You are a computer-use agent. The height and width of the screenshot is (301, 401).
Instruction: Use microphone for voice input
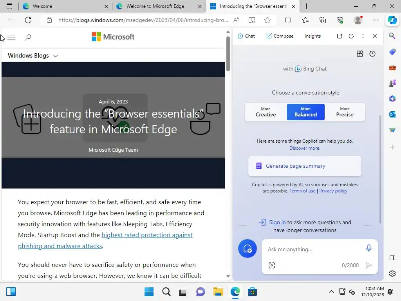click(x=368, y=248)
